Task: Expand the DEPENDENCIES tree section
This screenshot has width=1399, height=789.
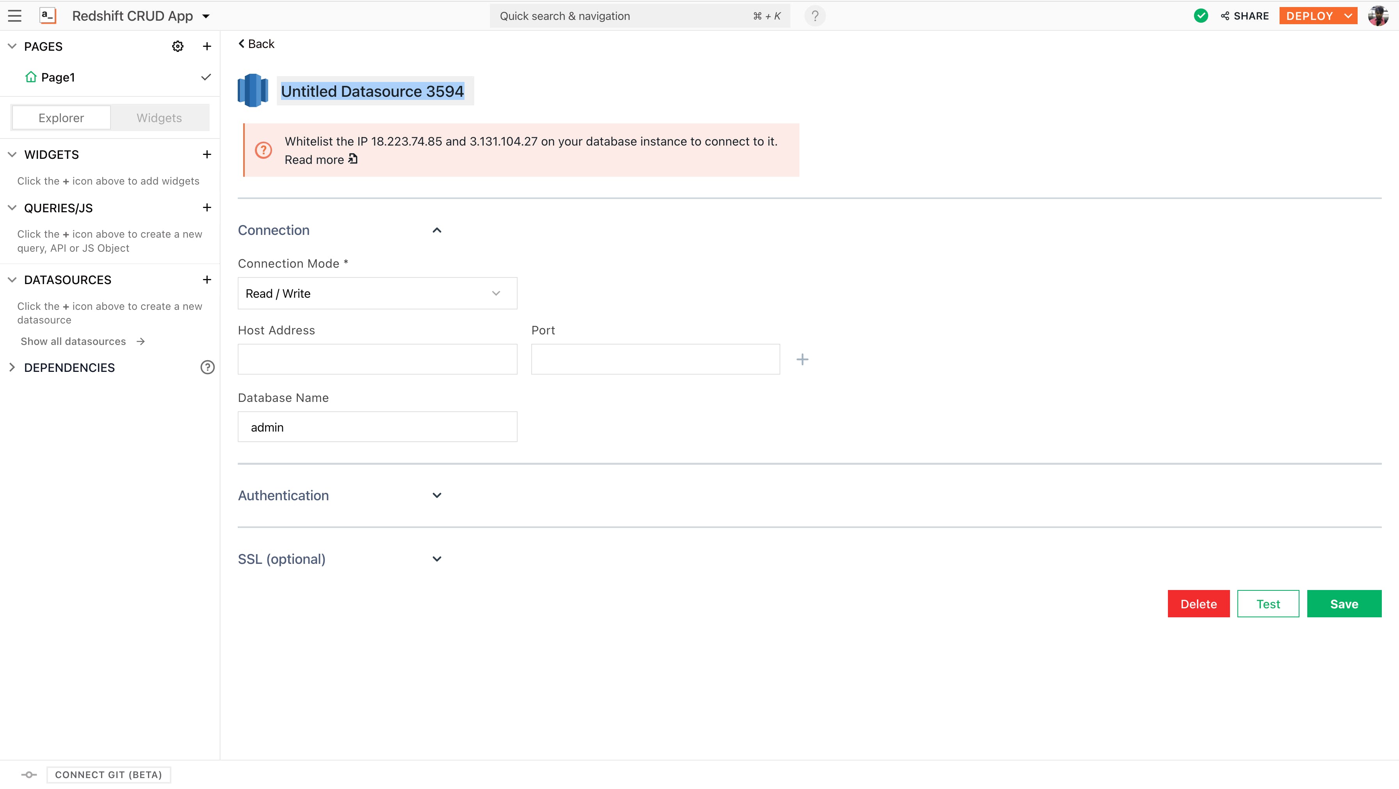Action: click(x=12, y=368)
